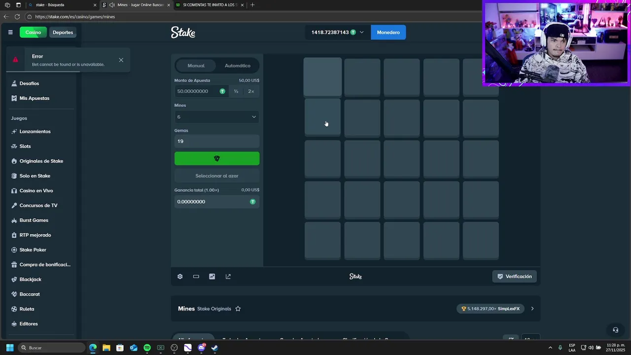
Task: Click the taskbar Buscar search box
Action: 52,348
